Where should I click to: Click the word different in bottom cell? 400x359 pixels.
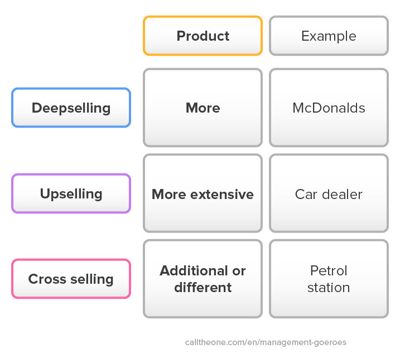coord(203,288)
